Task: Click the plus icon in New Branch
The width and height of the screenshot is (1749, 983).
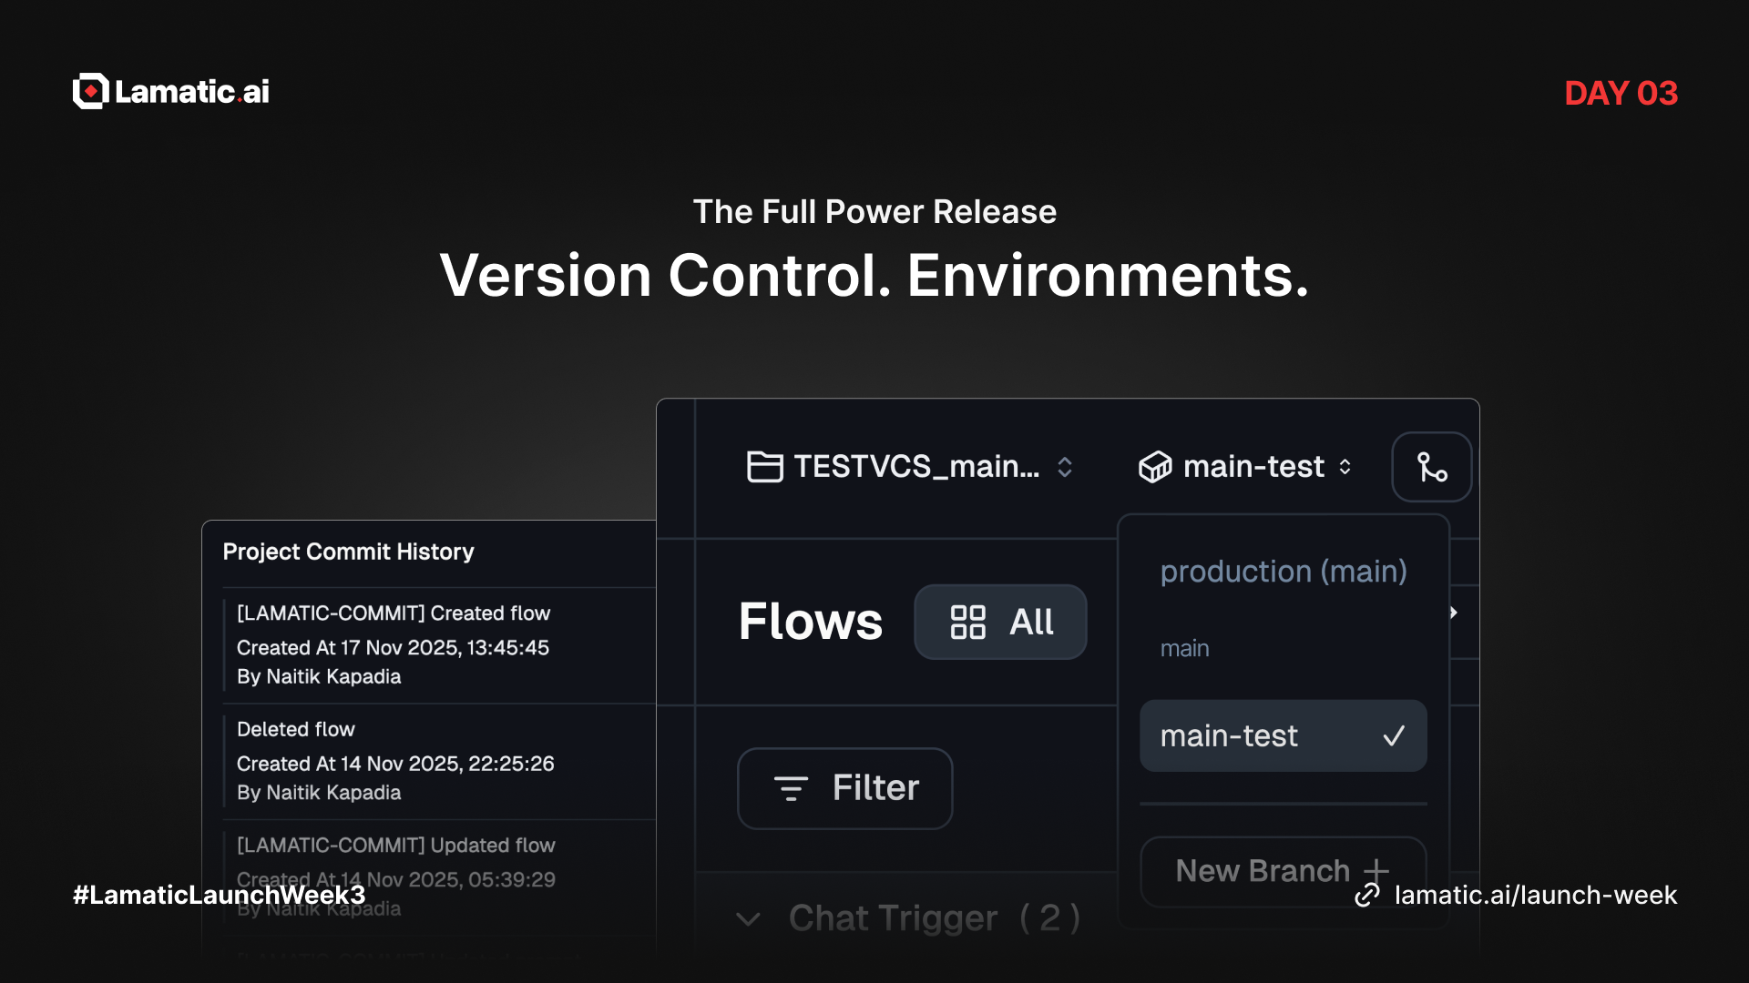Action: point(1377,871)
